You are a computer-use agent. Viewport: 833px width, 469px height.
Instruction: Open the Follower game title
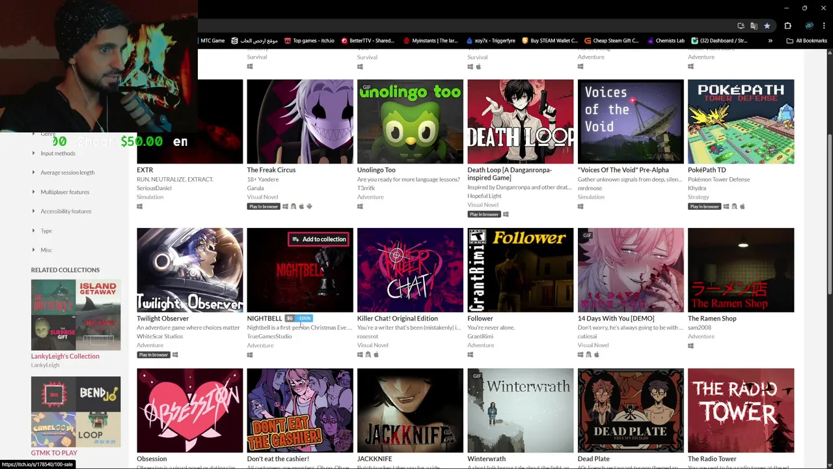[x=480, y=319]
